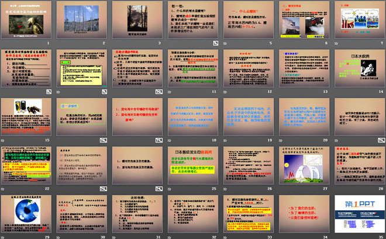Select slide 25 titled 日本曾经发生的痛痛病

click(193, 165)
